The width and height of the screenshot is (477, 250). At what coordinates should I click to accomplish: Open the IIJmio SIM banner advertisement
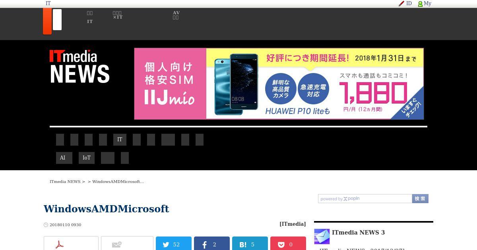pos(279,84)
